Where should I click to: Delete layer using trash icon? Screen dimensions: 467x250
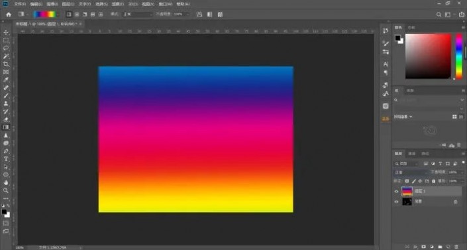click(x=456, y=247)
